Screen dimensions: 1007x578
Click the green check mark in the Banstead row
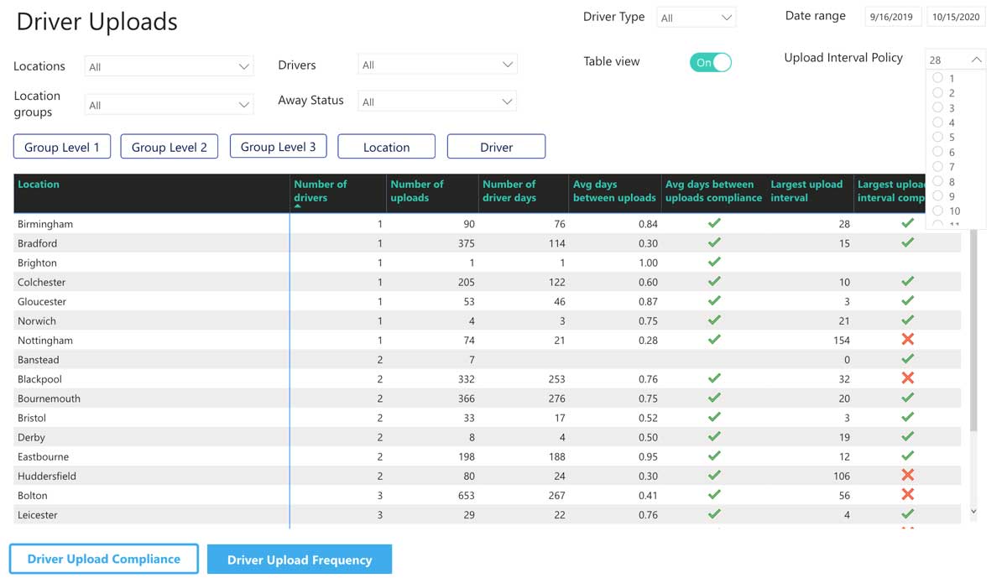[907, 359]
